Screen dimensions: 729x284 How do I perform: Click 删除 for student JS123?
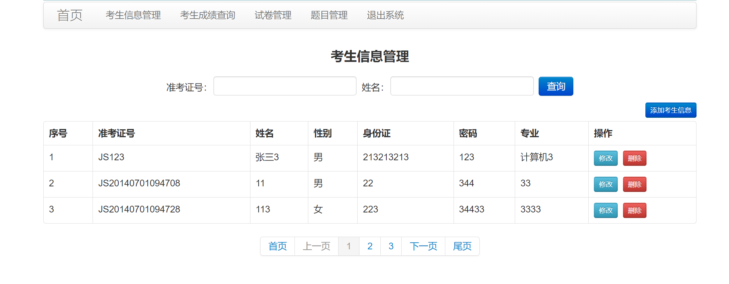coord(635,158)
